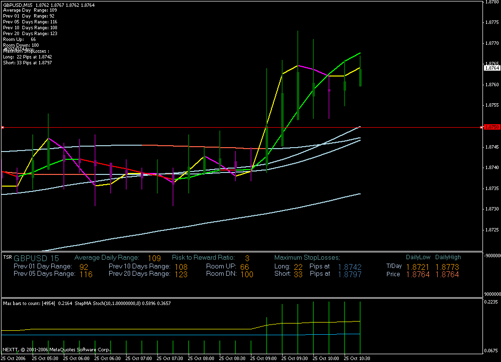Click the Average Daily Range value 109

tap(154, 258)
